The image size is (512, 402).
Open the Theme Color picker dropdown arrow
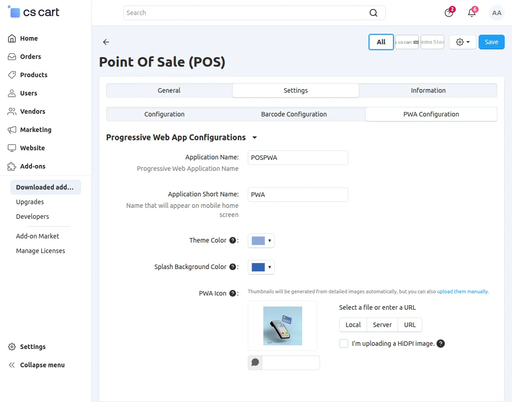pos(270,240)
